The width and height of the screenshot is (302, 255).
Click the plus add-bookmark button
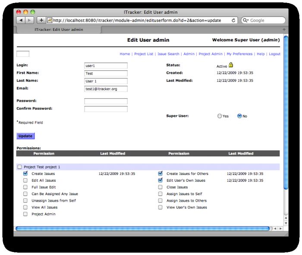(x=41, y=20)
